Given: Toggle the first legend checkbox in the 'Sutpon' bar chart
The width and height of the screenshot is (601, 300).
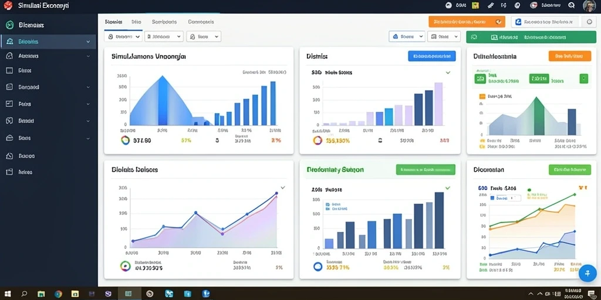Looking at the screenshot, I should (327, 204).
